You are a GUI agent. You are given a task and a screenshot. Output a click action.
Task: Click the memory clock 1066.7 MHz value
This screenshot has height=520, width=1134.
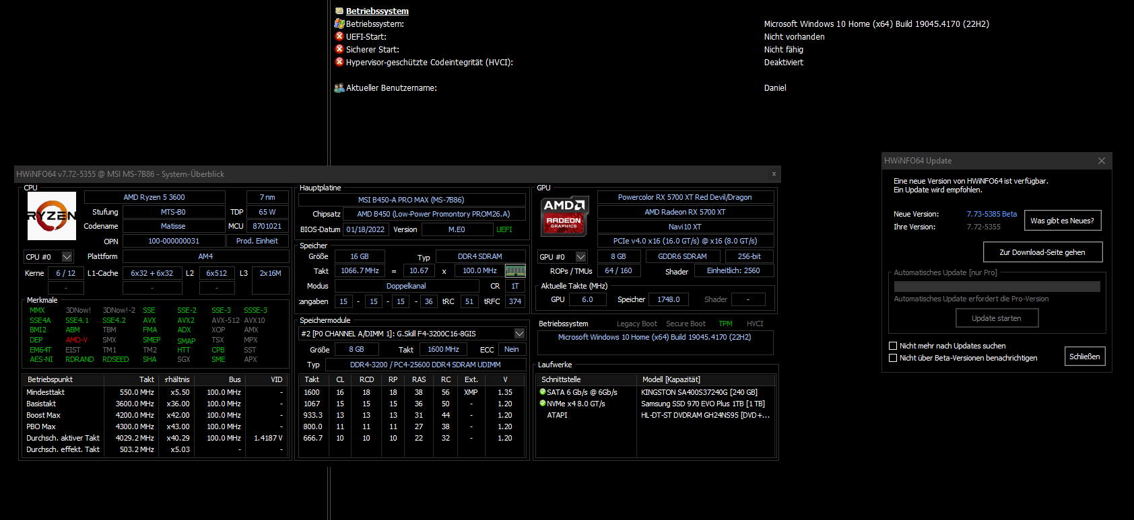click(x=360, y=270)
